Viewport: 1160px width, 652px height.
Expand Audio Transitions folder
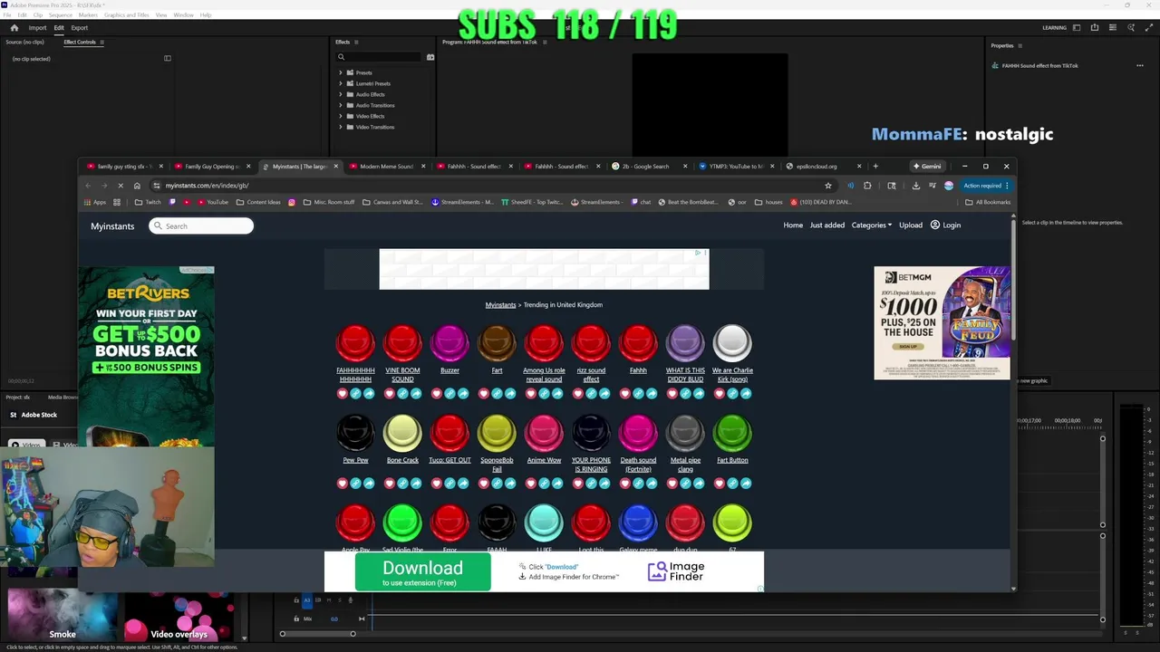click(341, 105)
